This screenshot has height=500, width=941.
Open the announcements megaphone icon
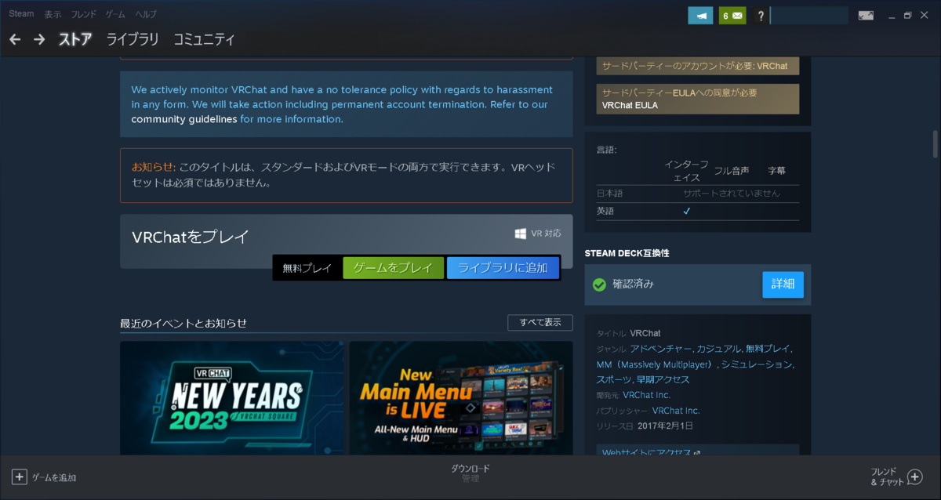700,16
